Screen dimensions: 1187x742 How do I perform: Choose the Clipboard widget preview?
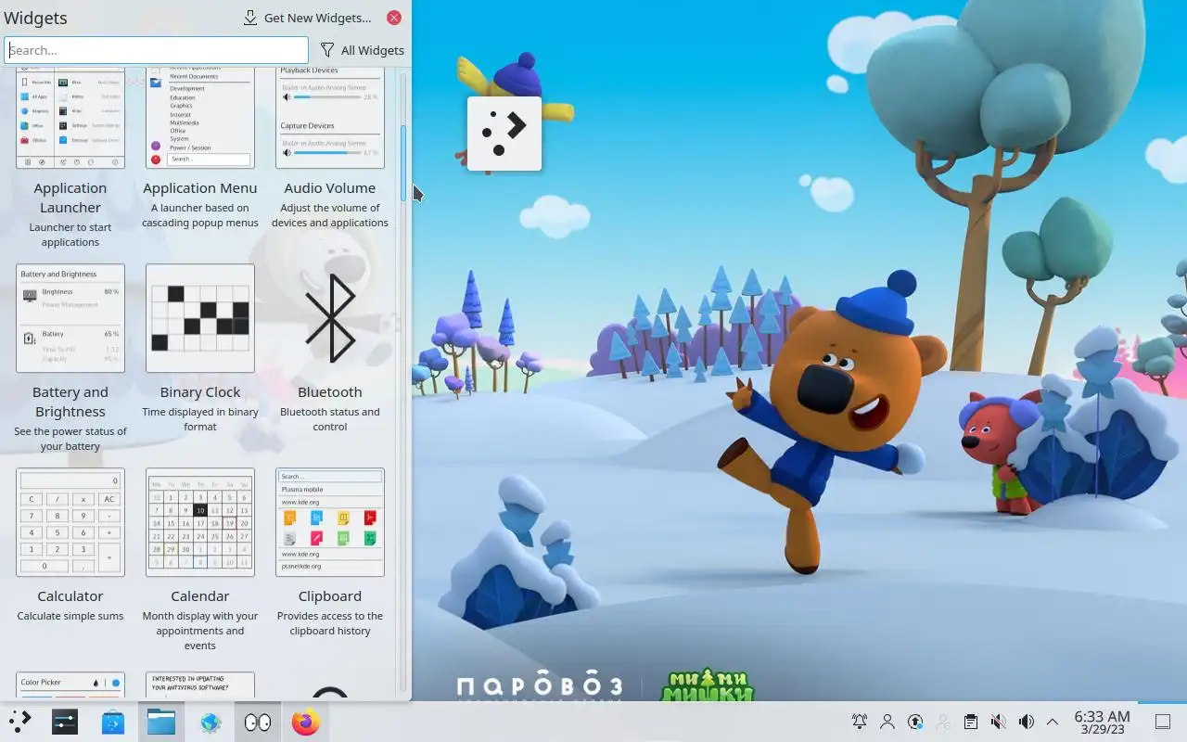click(x=330, y=522)
